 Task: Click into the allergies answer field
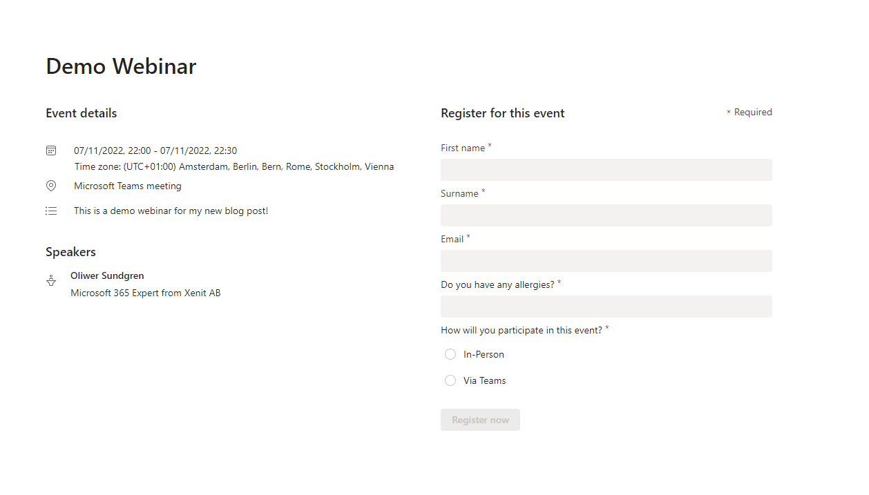(x=606, y=306)
